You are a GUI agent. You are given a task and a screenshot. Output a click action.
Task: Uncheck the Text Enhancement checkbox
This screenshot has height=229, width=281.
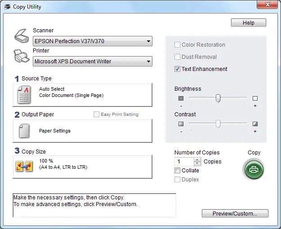pos(177,69)
